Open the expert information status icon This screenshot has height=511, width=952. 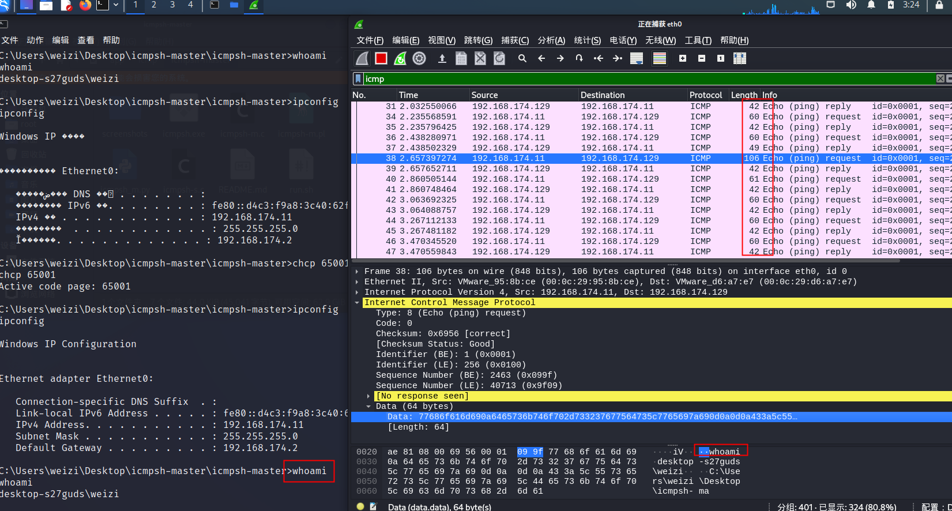pyautogui.click(x=360, y=506)
